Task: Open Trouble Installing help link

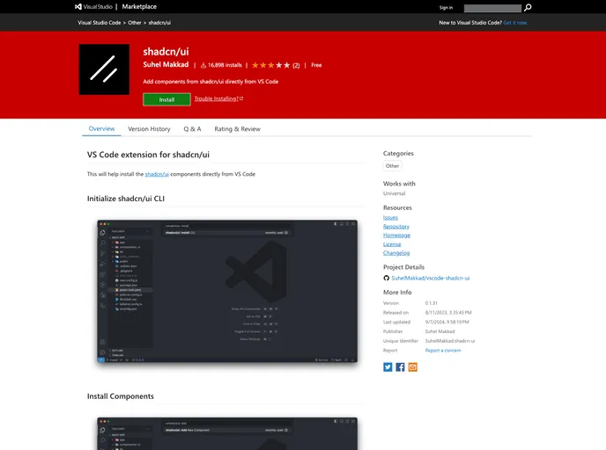Action: tap(218, 98)
